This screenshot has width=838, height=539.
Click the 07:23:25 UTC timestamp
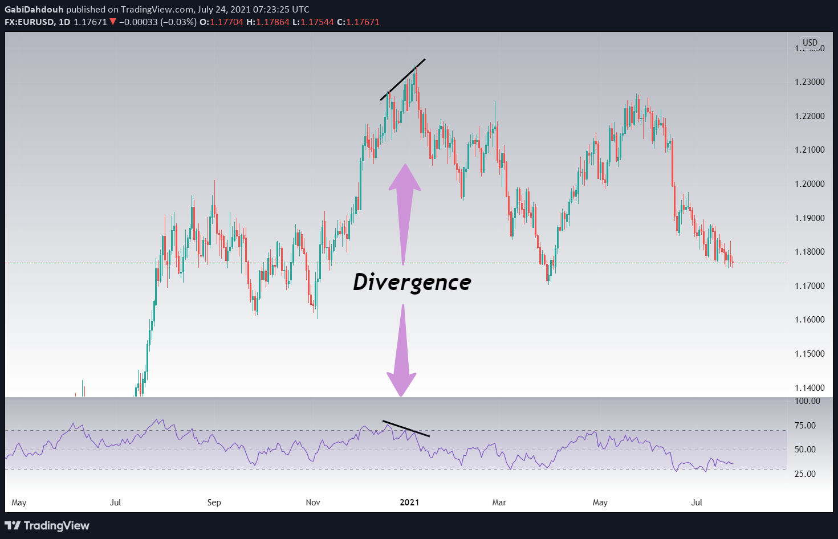click(x=281, y=10)
